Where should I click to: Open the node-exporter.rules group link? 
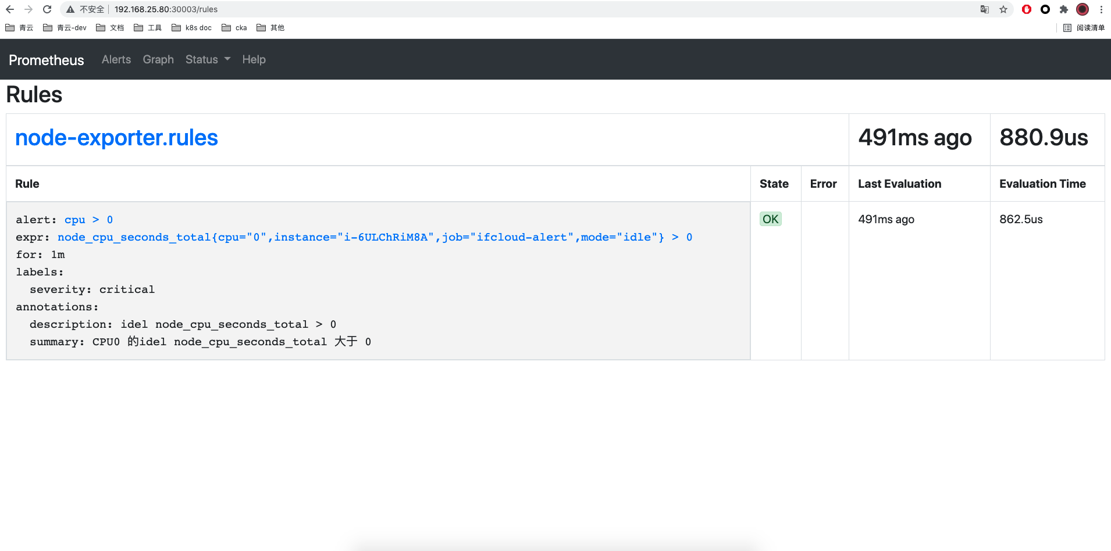coord(116,138)
